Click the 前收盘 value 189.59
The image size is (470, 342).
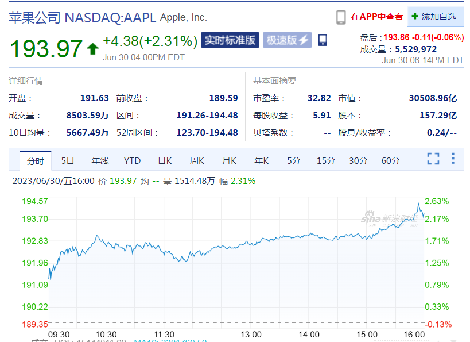[224, 98]
